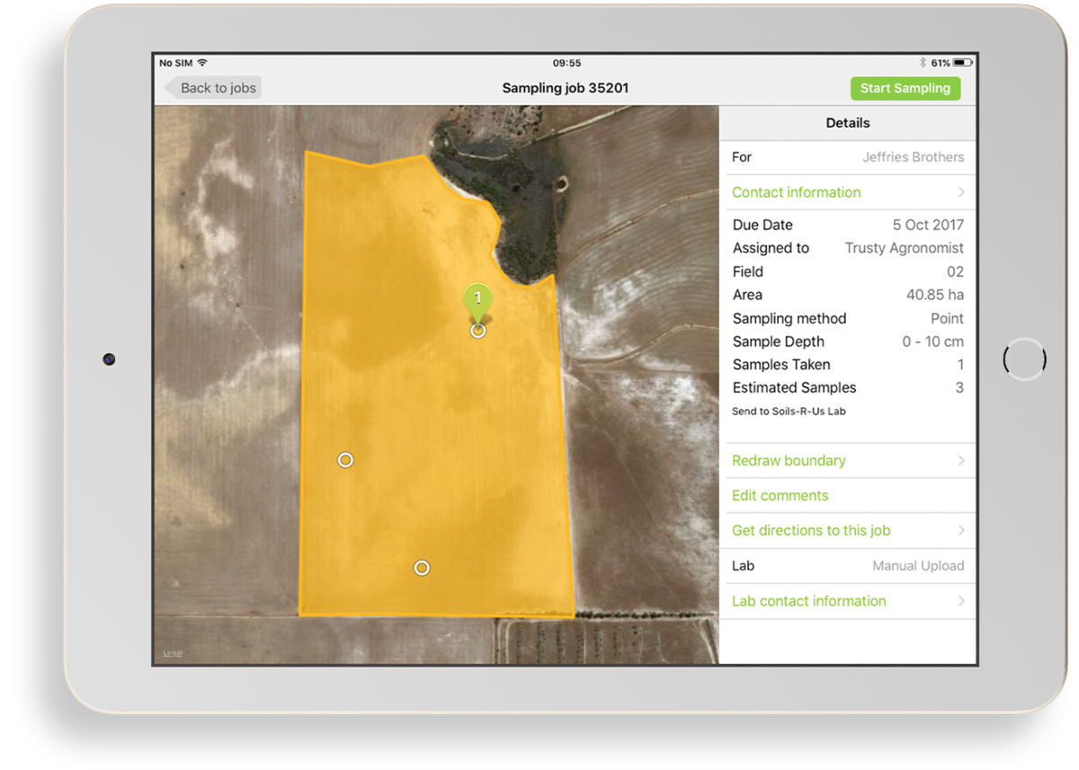
Task: Expand the Contact information chevron
Action: pos(961,192)
